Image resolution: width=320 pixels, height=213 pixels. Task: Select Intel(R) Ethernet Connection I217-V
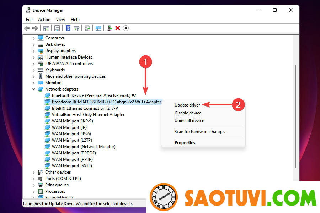coord(85,108)
